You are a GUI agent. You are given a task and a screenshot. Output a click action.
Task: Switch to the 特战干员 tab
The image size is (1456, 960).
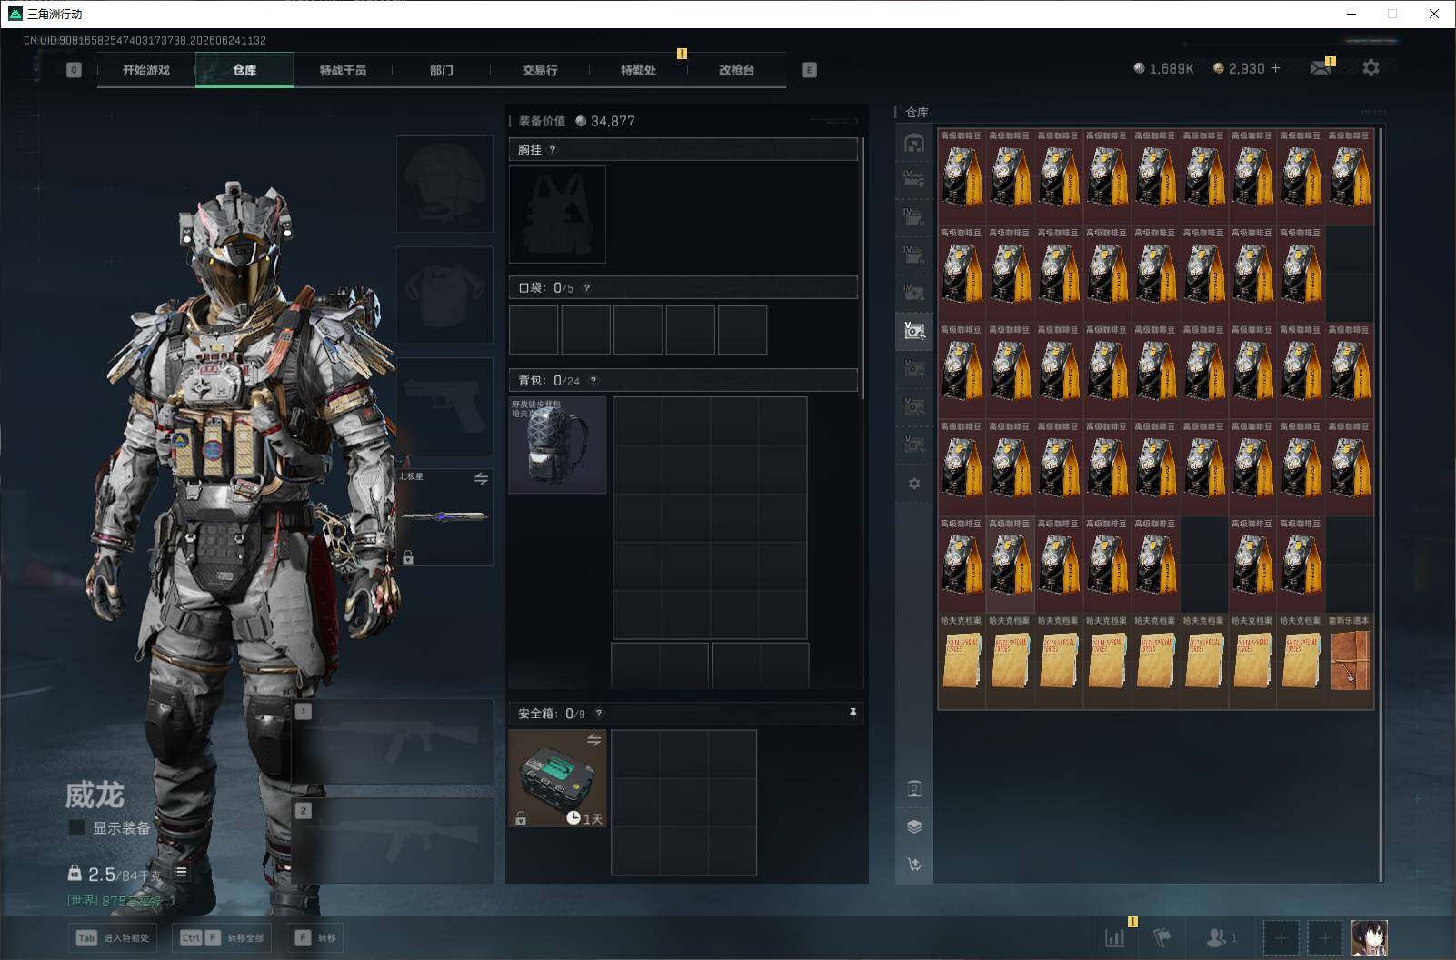pyautogui.click(x=343, y=70)
